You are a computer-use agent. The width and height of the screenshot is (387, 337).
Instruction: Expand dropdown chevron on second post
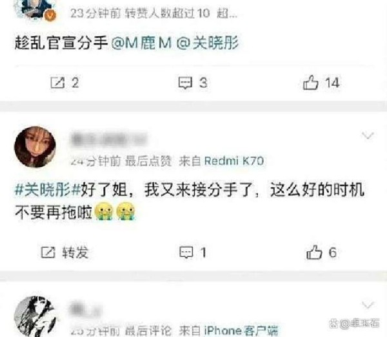coord(368,136)
